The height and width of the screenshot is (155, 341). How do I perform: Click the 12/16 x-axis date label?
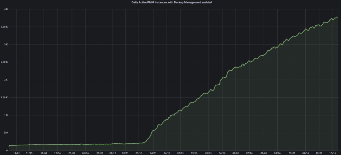click(x=57, y=153)
